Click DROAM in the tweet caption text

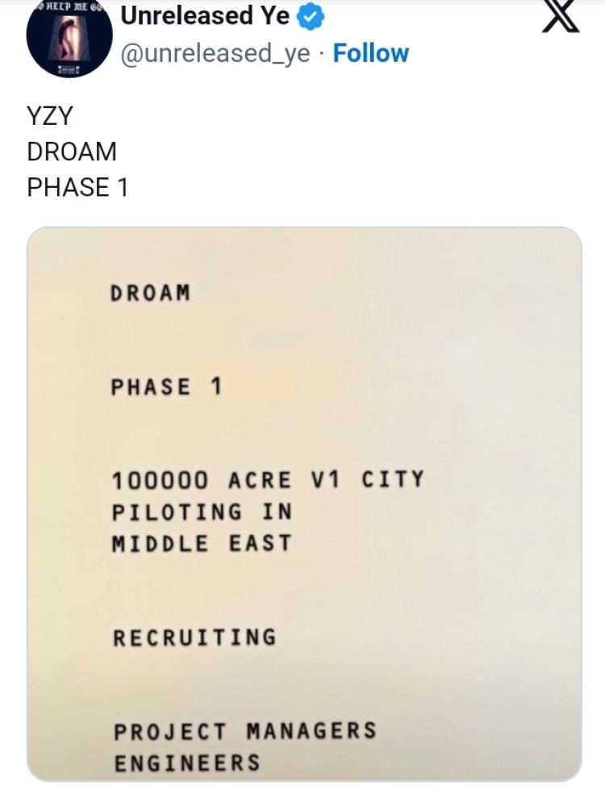click(72, 152)
